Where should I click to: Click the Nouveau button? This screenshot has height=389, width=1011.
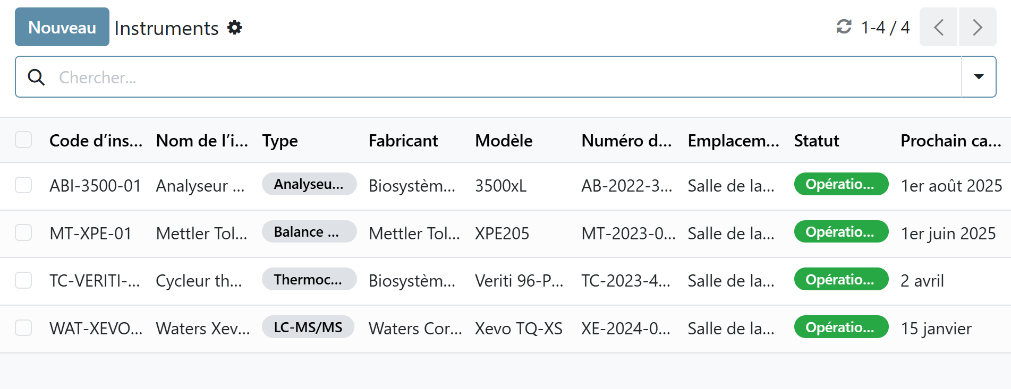[62, 27]
